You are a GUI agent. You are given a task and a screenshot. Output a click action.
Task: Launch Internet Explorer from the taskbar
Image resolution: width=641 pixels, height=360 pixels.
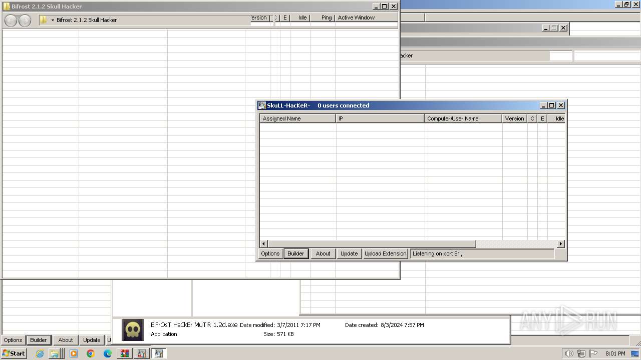tap(40, 353)
